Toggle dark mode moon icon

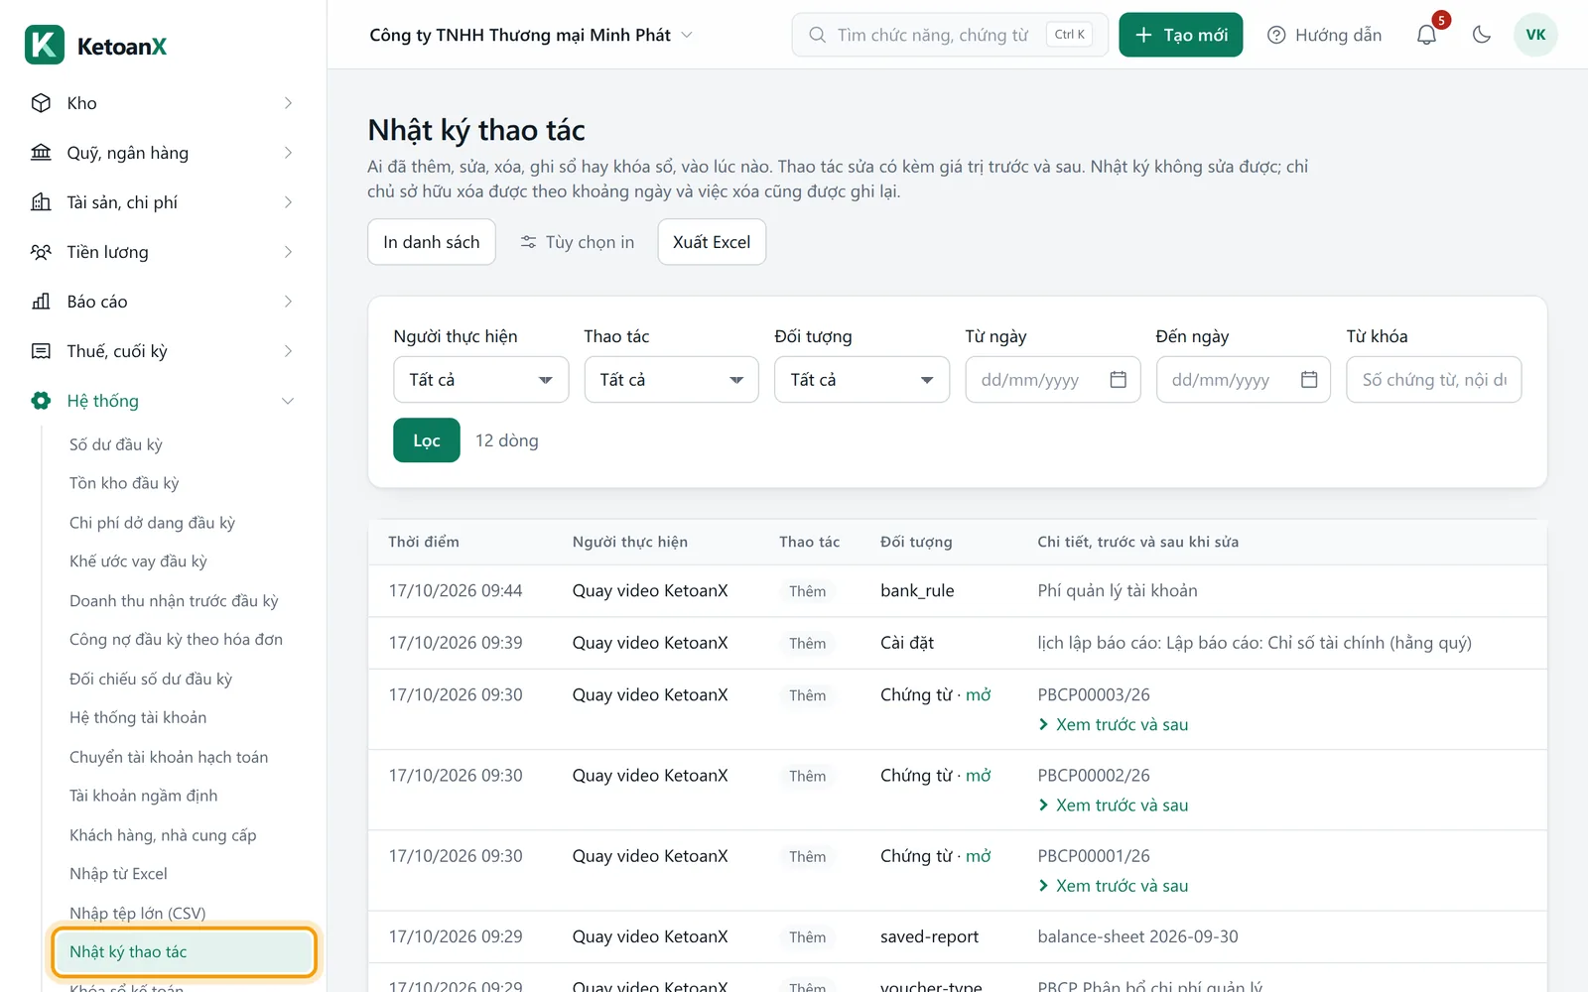point(1482,35)
